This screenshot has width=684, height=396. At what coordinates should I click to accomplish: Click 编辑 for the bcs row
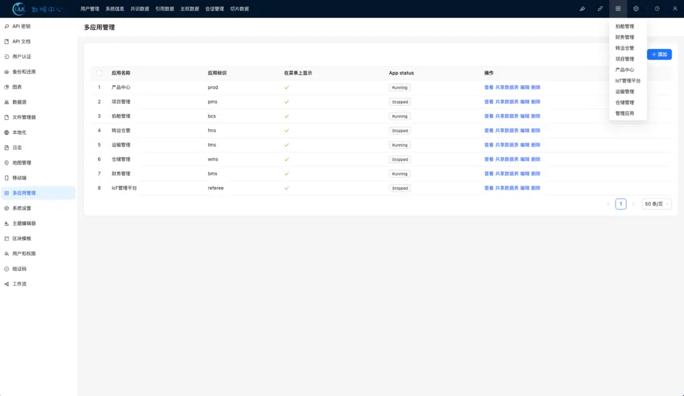click(x=525, y=116)
